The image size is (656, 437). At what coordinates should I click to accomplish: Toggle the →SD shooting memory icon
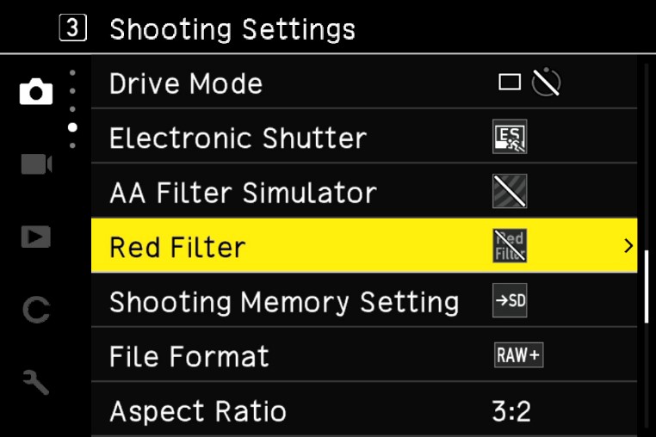coord(510,300)
